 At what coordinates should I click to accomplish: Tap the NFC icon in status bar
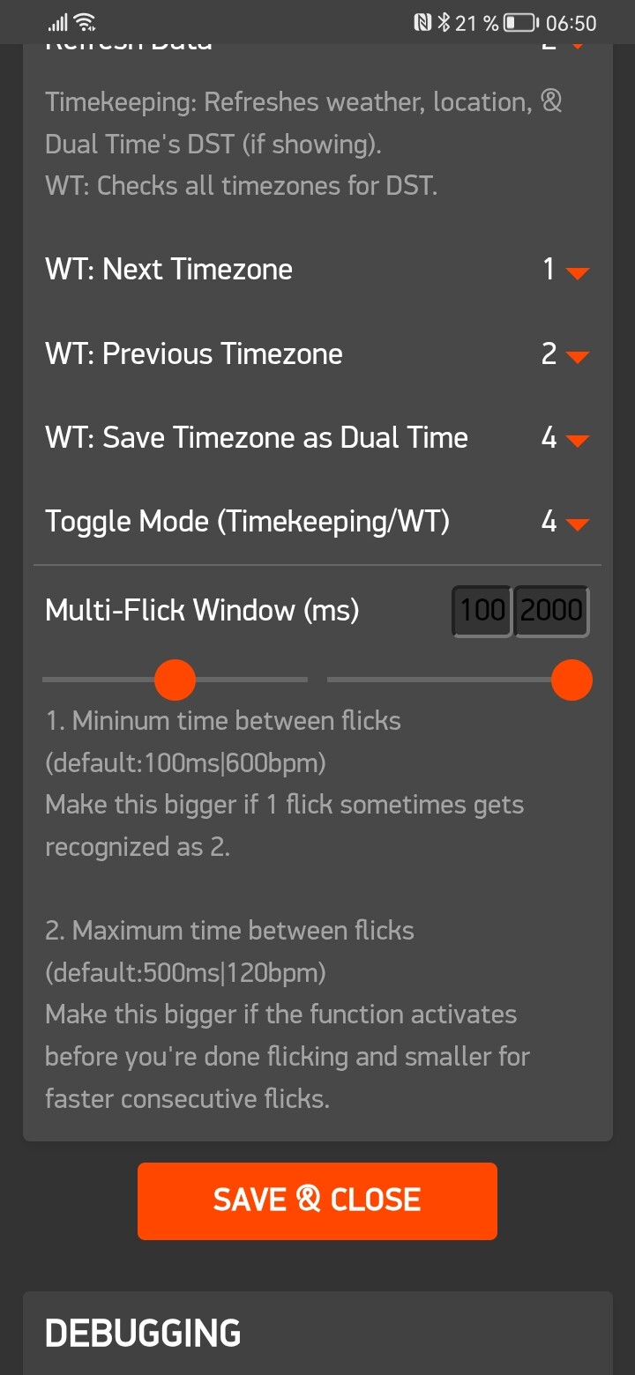tap(423, 23)
